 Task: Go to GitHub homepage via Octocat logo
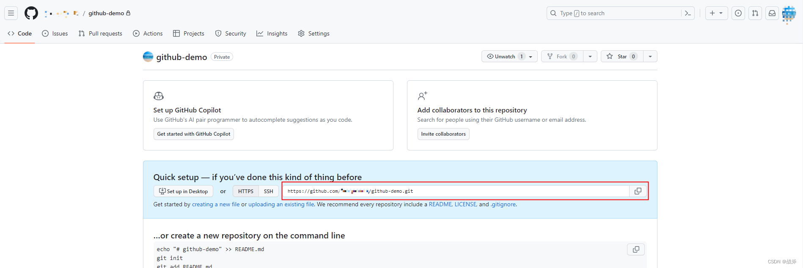point(31,13)
